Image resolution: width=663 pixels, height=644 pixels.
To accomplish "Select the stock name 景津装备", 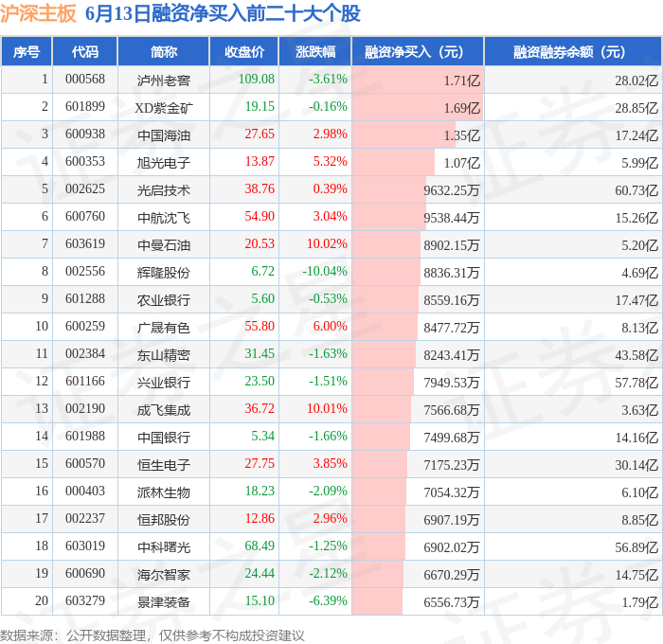I will [x=164, y=602].
